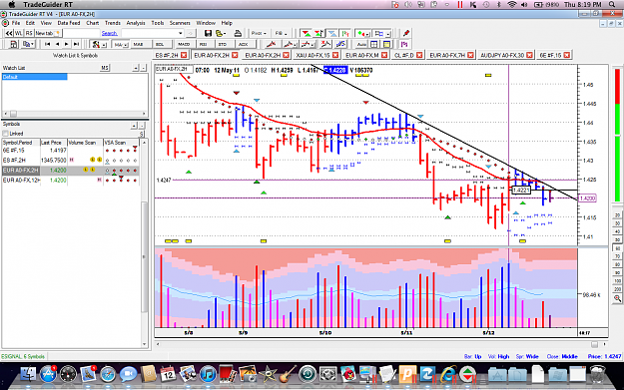624x390 pixels.
Task: Click the Volume Scan column header
Action: coord(85,143)
